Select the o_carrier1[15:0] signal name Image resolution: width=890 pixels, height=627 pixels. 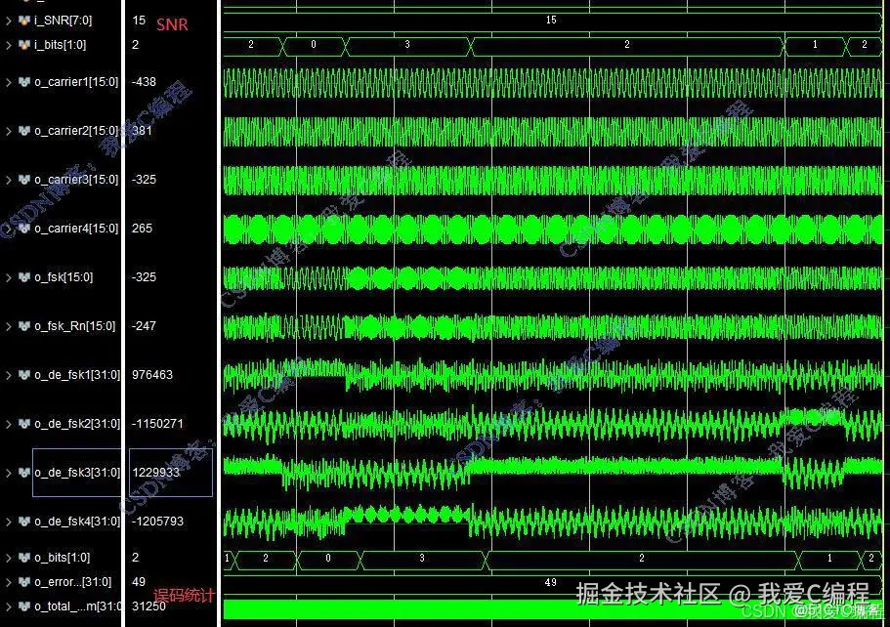click(76, 82)
